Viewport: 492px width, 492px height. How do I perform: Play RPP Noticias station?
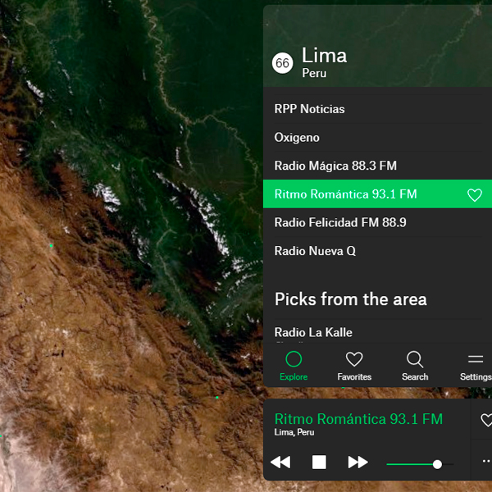[310, 109]
